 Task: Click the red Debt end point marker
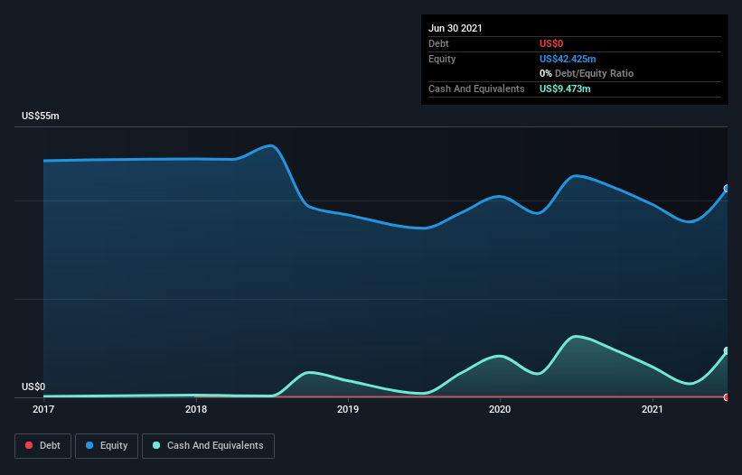(728, 397)
